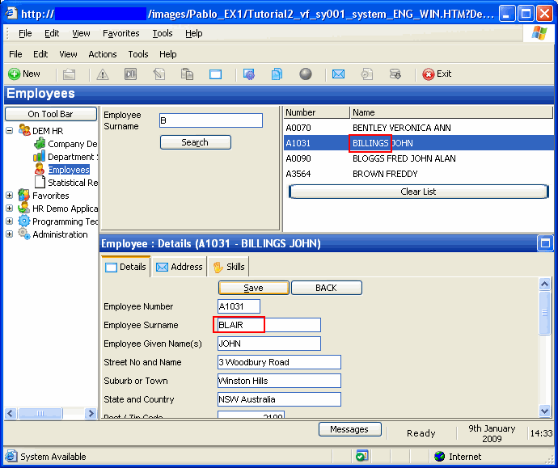Click the folder toolbar icon beside New

tap(69, 74)
